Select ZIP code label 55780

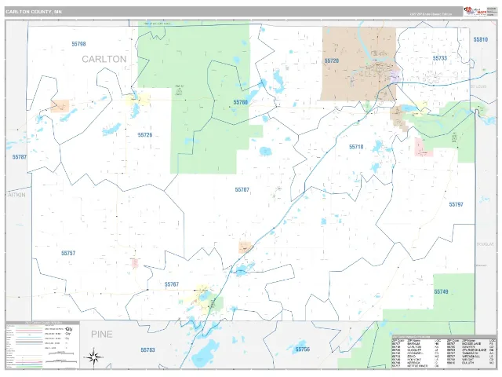241,102
